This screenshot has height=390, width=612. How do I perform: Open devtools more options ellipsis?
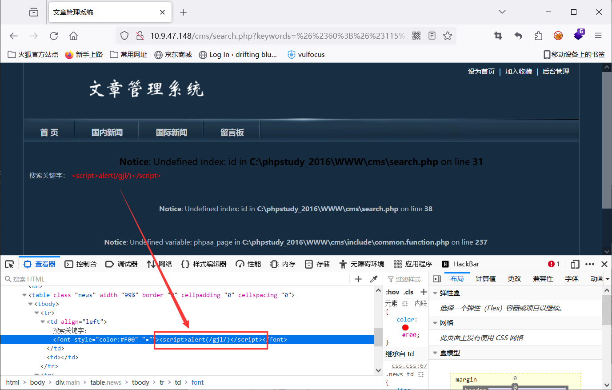[590, 264]
